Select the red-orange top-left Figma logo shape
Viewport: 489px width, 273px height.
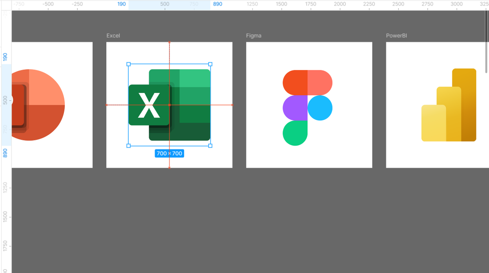[295, 83]
